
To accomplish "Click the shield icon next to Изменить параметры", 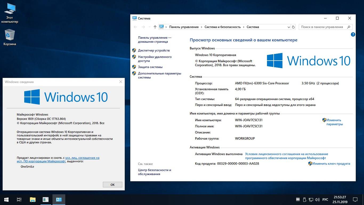I will click(x=324, y=120).
